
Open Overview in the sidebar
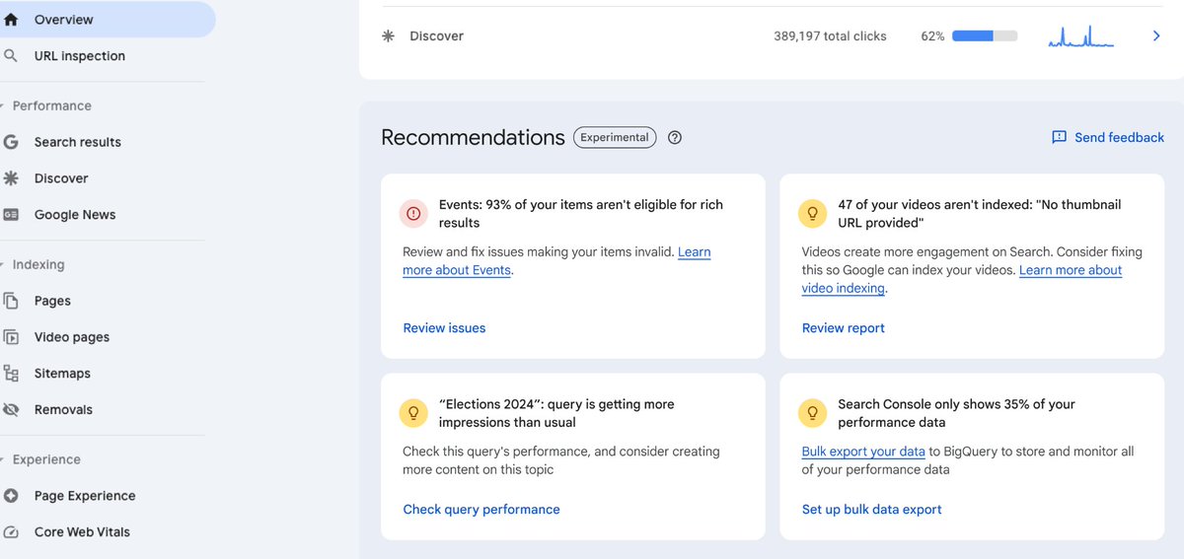click(x=108, y=20)
